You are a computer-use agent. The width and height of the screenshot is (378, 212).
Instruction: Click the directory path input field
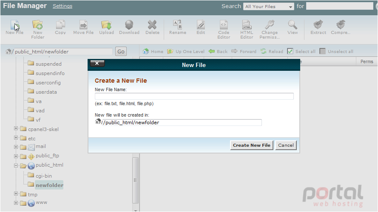click(63, 51)
